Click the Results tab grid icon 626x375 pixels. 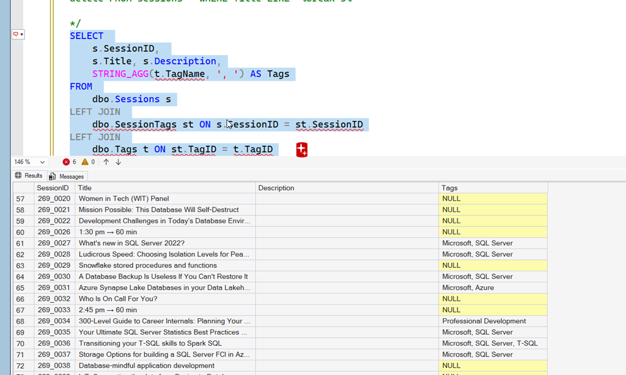coord(18,176)
